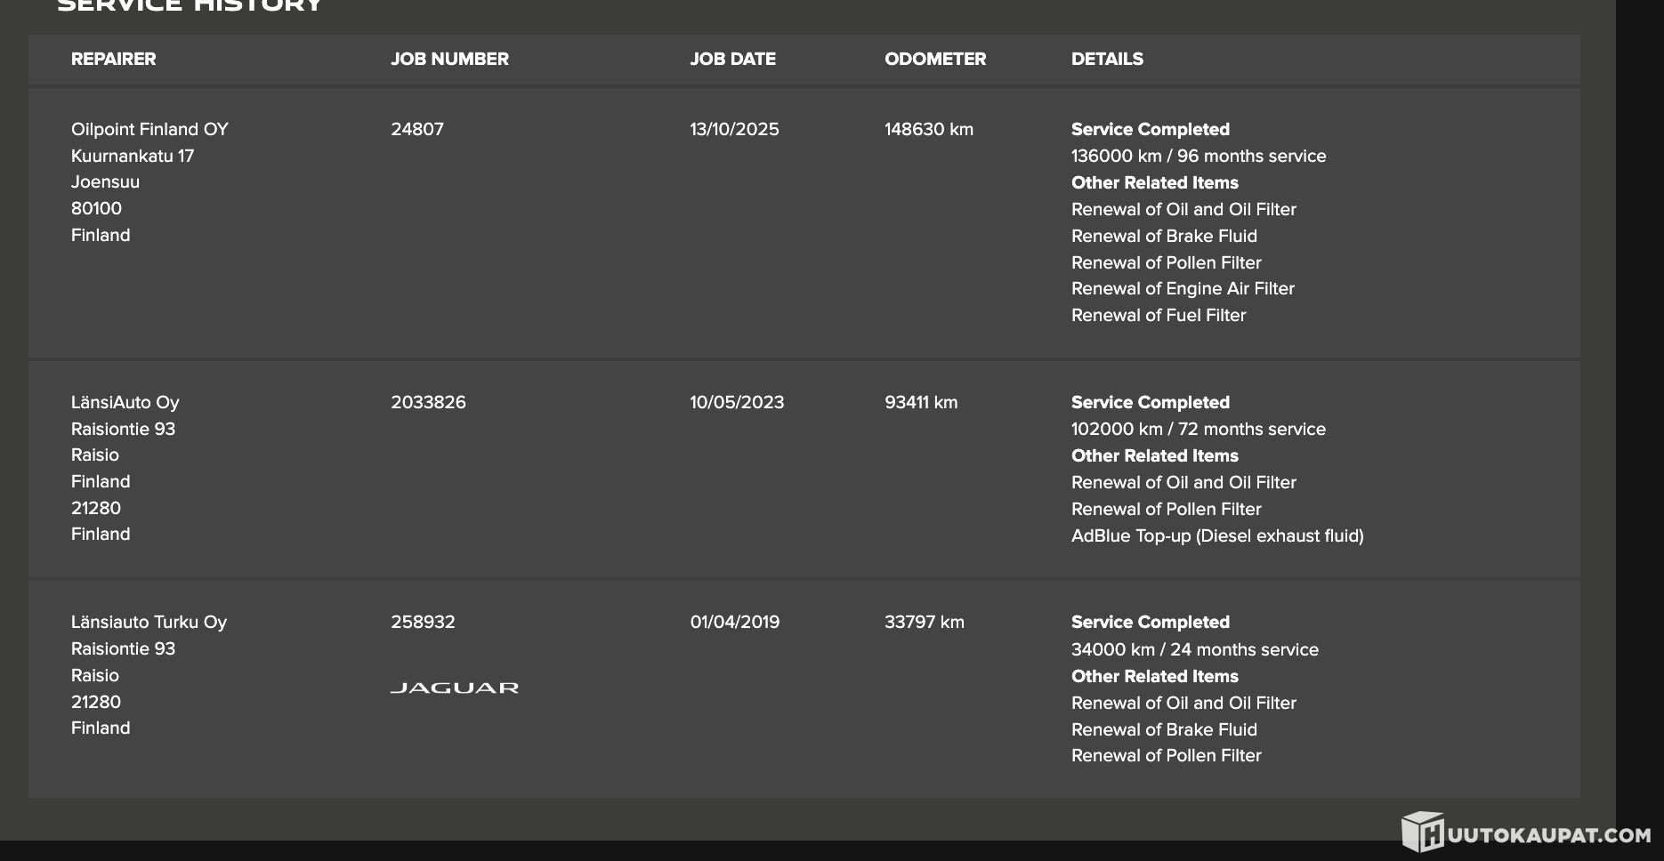This screenshot has height=861, width=1664.
Task: Select job number 24807
Action: [416, 129]
